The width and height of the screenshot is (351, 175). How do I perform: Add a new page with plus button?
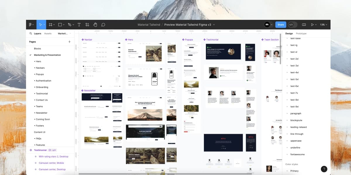point(69,42)
